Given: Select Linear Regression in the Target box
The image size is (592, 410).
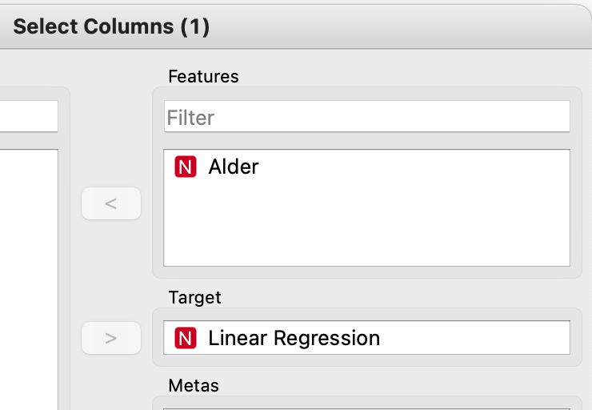Looking at the screenshot, I should point(294,339).
